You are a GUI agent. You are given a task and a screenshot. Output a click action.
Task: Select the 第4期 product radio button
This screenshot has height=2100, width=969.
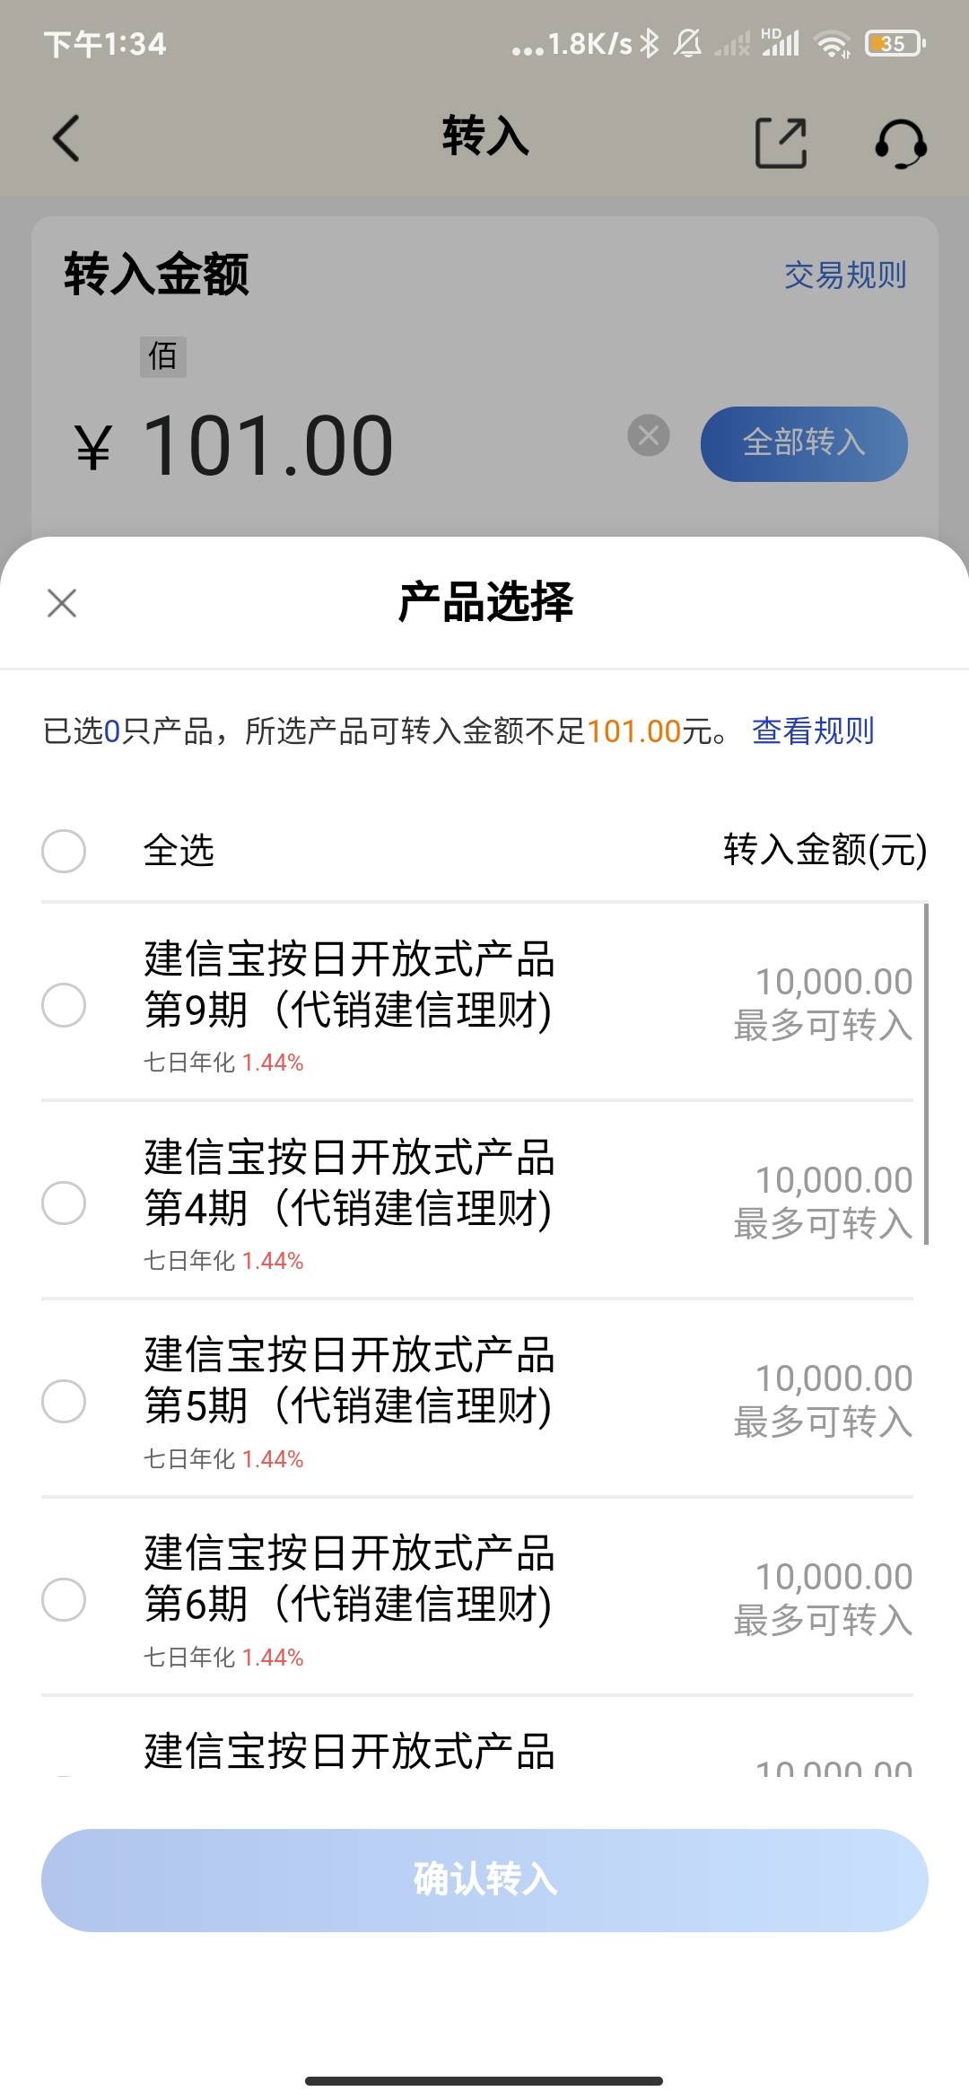click(64, 1203)
